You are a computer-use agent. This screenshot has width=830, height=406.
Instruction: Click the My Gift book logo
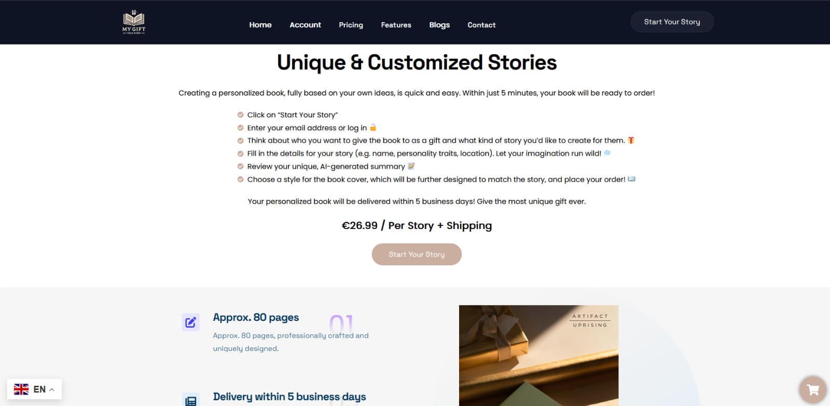click(x=134, y=22)
